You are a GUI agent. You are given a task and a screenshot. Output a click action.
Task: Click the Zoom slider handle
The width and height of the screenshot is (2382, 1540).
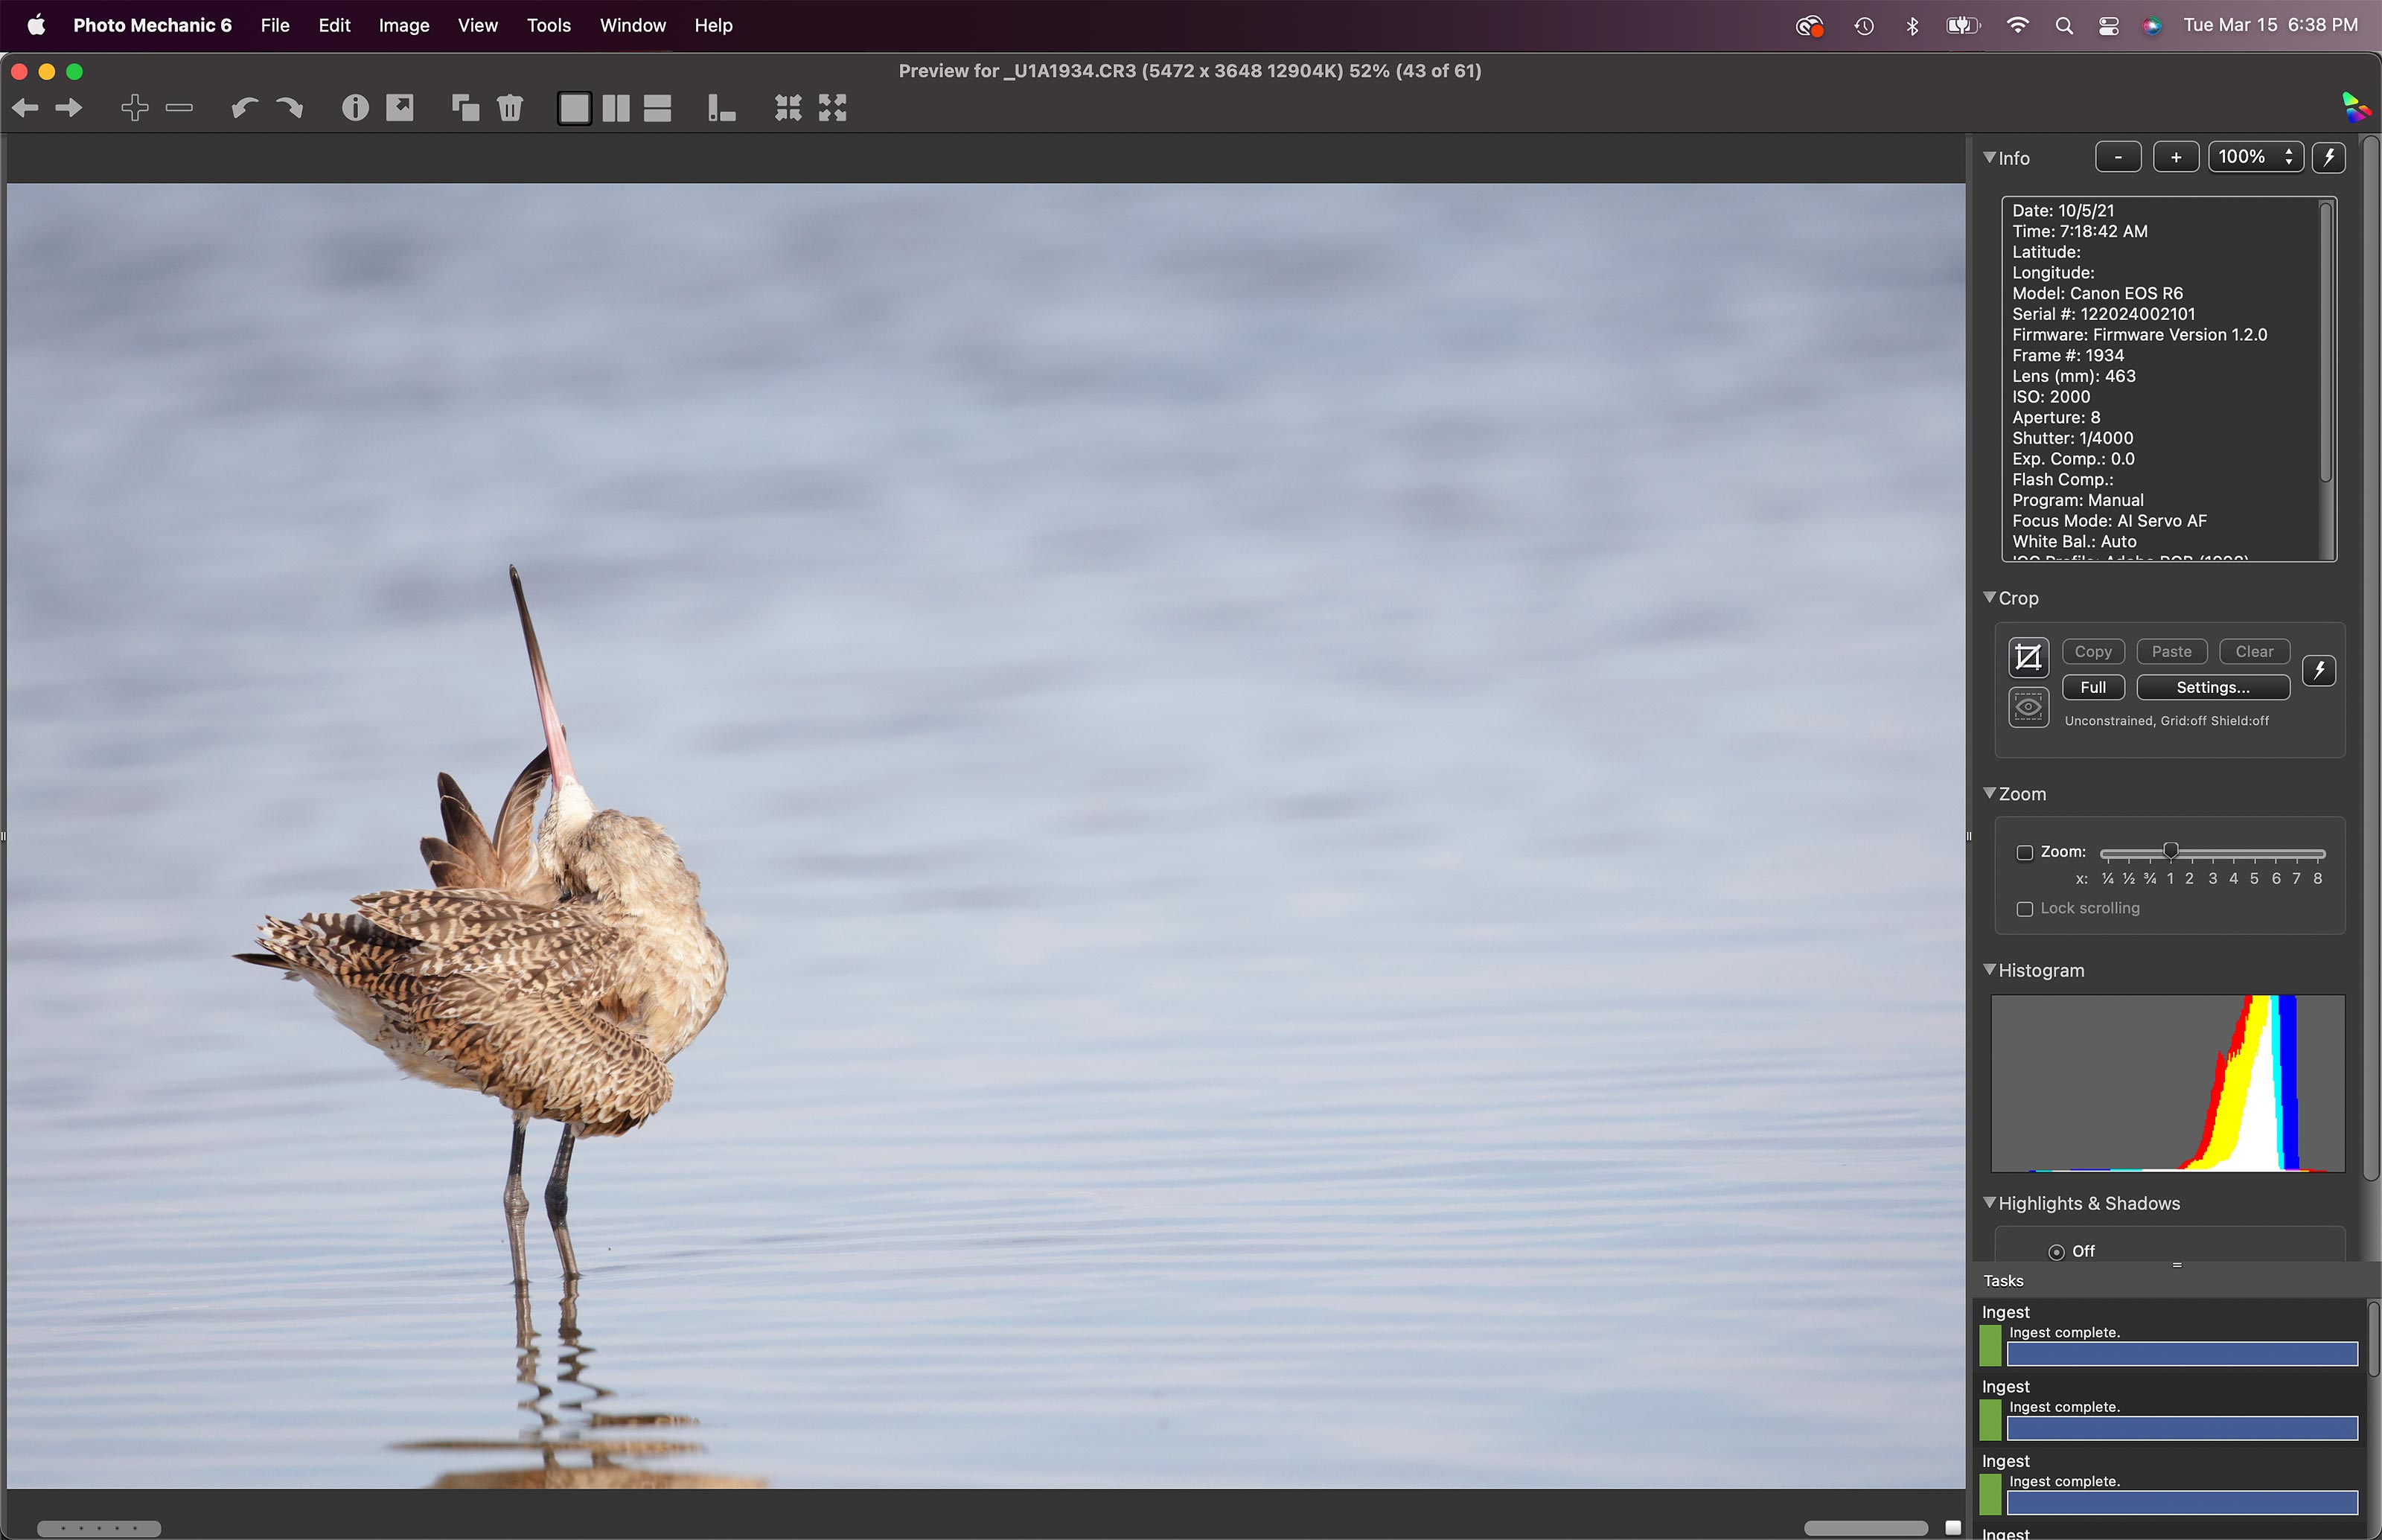click(x=2171, y=852)
